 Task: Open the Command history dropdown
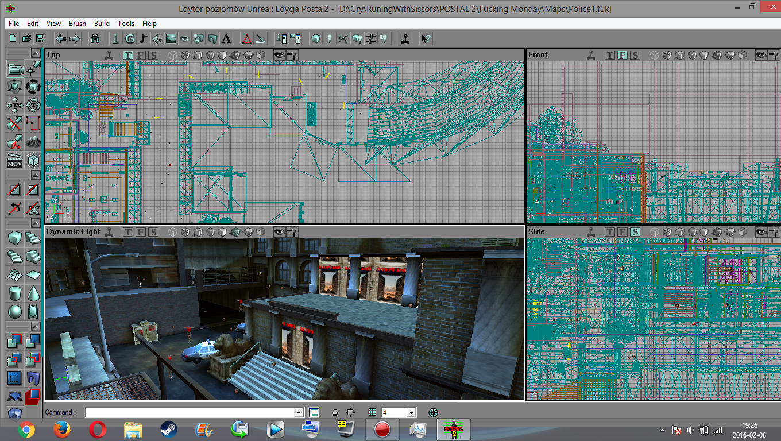[299, 412]
